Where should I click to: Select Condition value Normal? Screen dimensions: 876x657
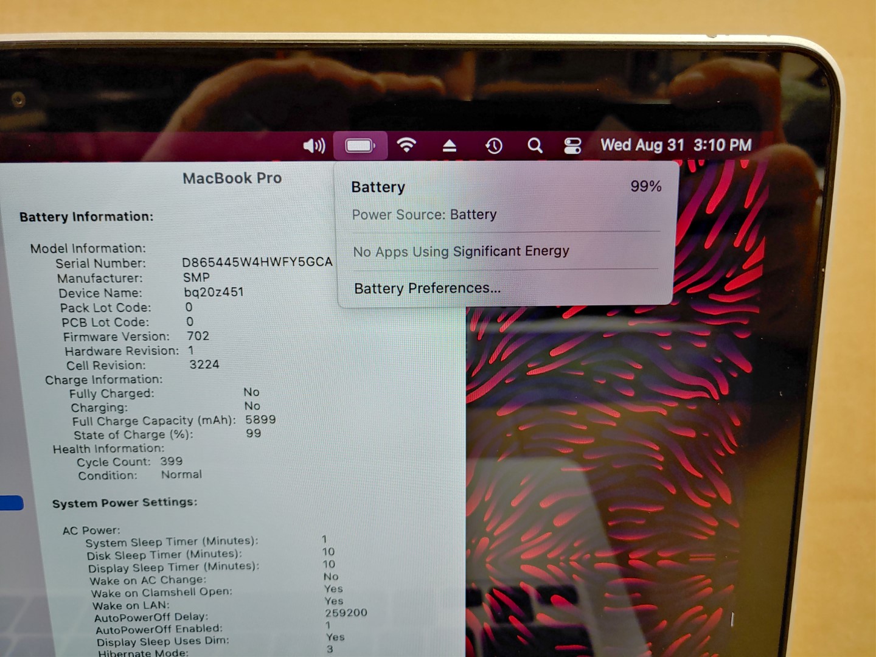tap(181, 474)
